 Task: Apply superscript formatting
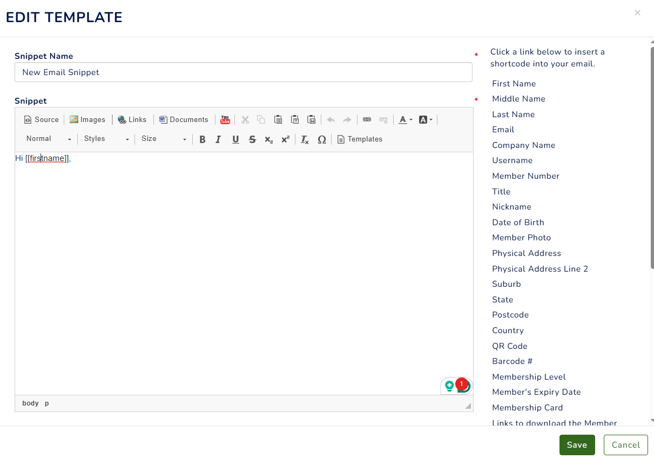pyautogui.click(x=285, y=139)
